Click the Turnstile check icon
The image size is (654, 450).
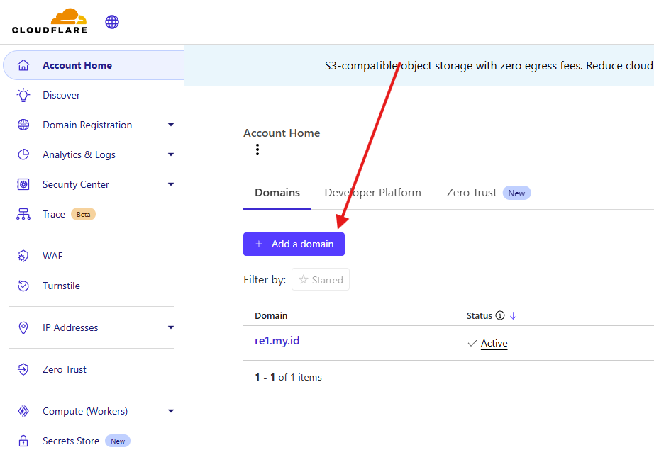click(23, 286)
